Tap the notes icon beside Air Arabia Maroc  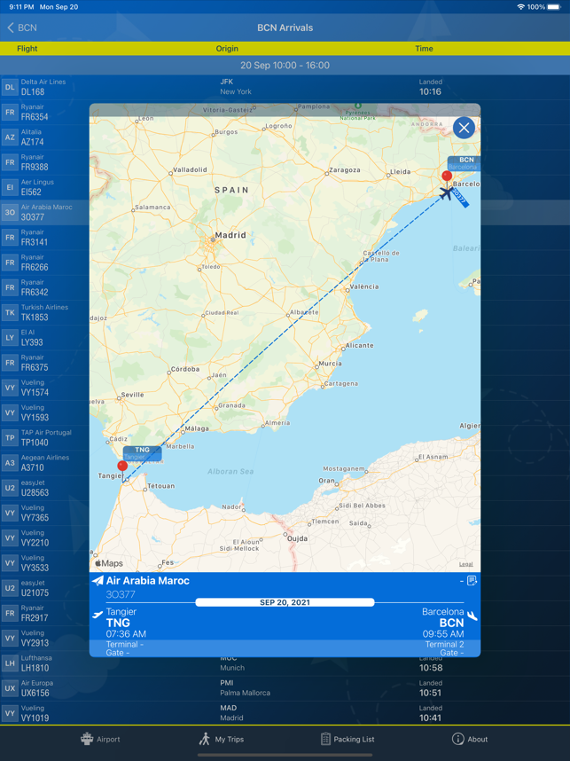[x=472, y=580]
